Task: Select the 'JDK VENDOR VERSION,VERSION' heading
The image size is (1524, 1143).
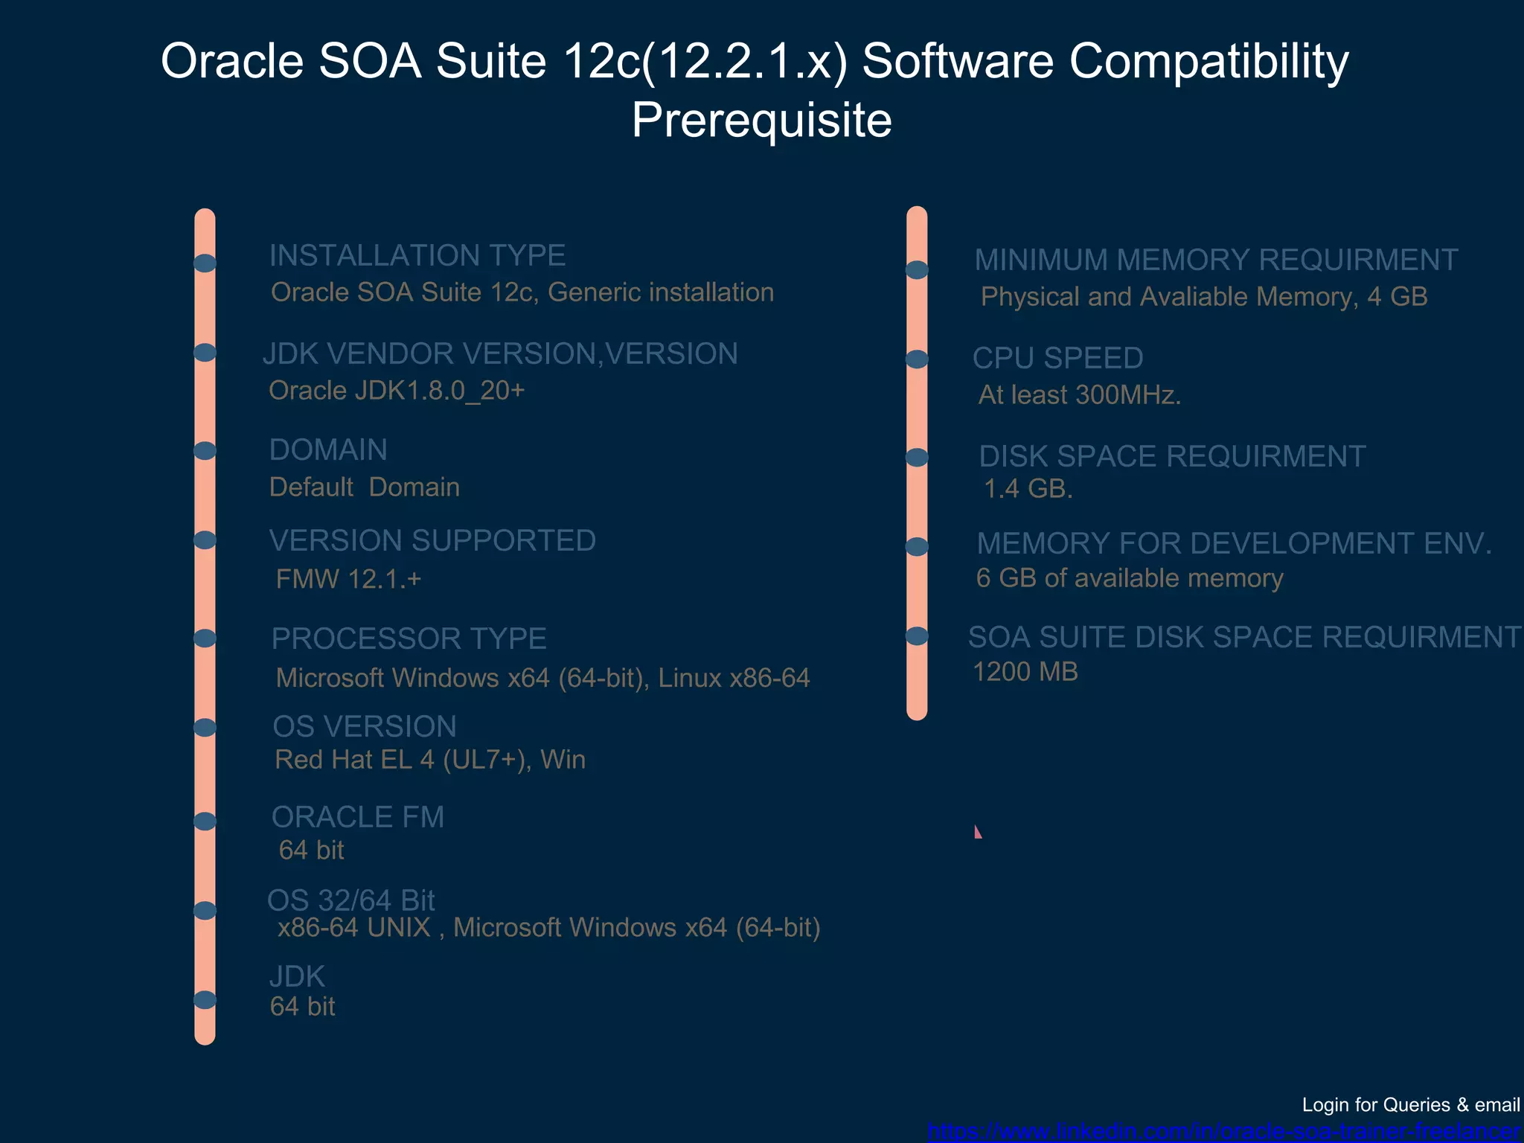Action: (x=501, y=353)
